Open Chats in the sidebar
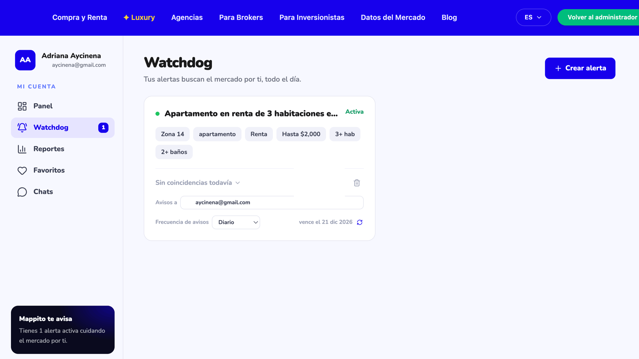 click(63, 192)
